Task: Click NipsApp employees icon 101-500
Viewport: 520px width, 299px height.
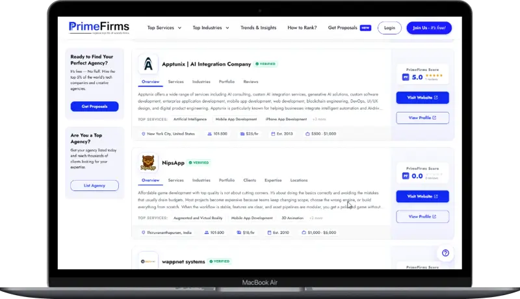Action: [206, 233]
